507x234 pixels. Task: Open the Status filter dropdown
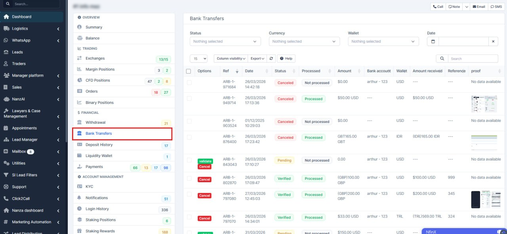pos(225,42)
